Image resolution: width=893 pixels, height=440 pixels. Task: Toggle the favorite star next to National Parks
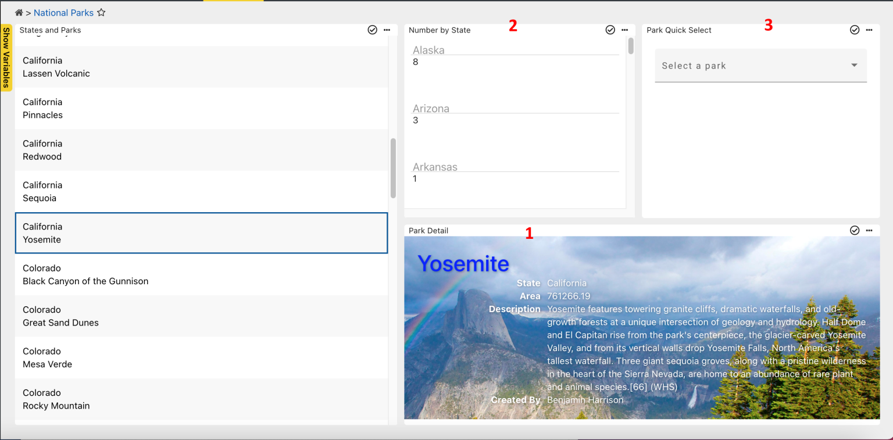pos(101,12)
